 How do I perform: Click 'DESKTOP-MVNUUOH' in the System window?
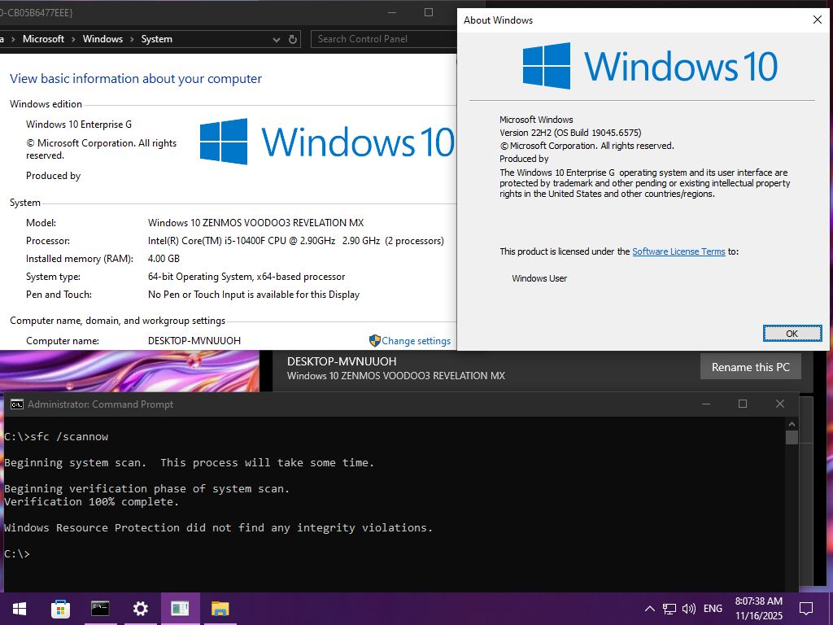click(x=194, y=341)
